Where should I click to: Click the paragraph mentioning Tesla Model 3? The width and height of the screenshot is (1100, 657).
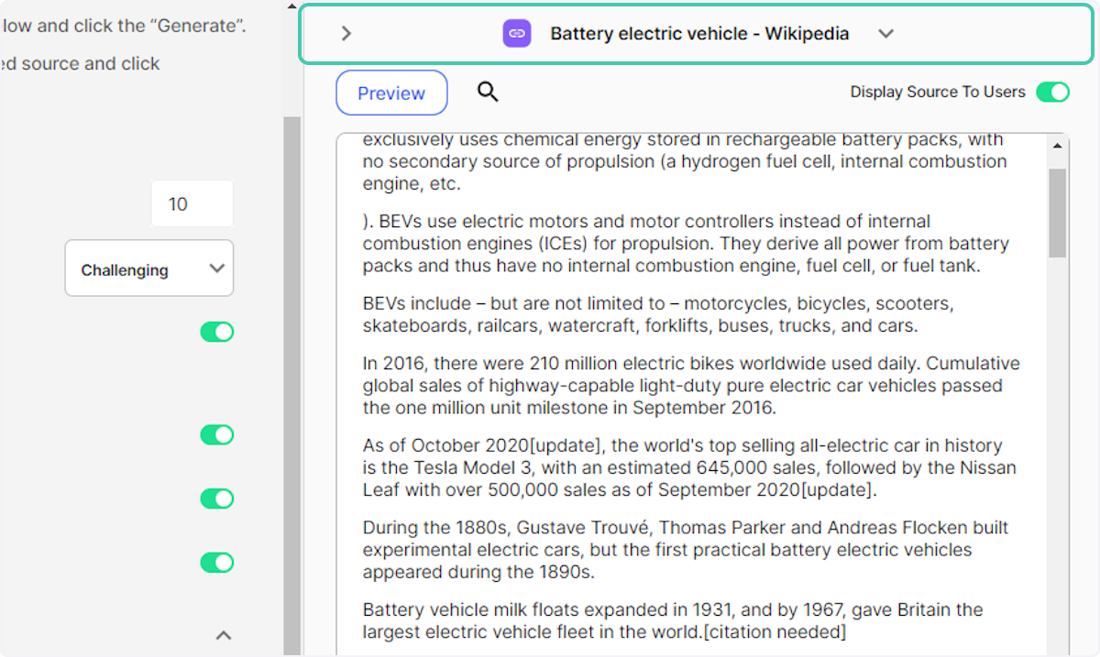pos(689,467)
